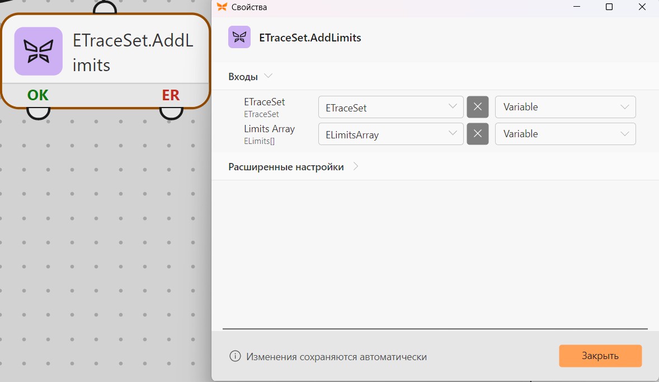
Task: Click the input port on top of the node
Action: (105, 8)
